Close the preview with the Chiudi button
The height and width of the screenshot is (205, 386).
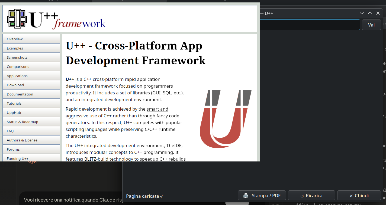(x=359, y=196)
